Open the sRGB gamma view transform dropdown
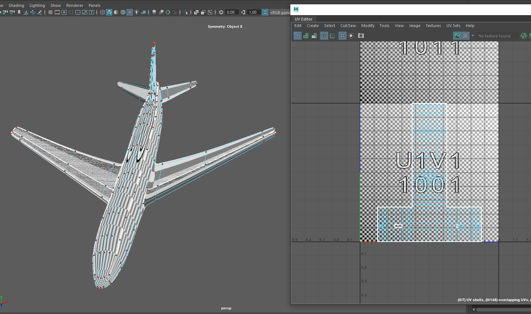531x314 pixels. coord(280,12)
